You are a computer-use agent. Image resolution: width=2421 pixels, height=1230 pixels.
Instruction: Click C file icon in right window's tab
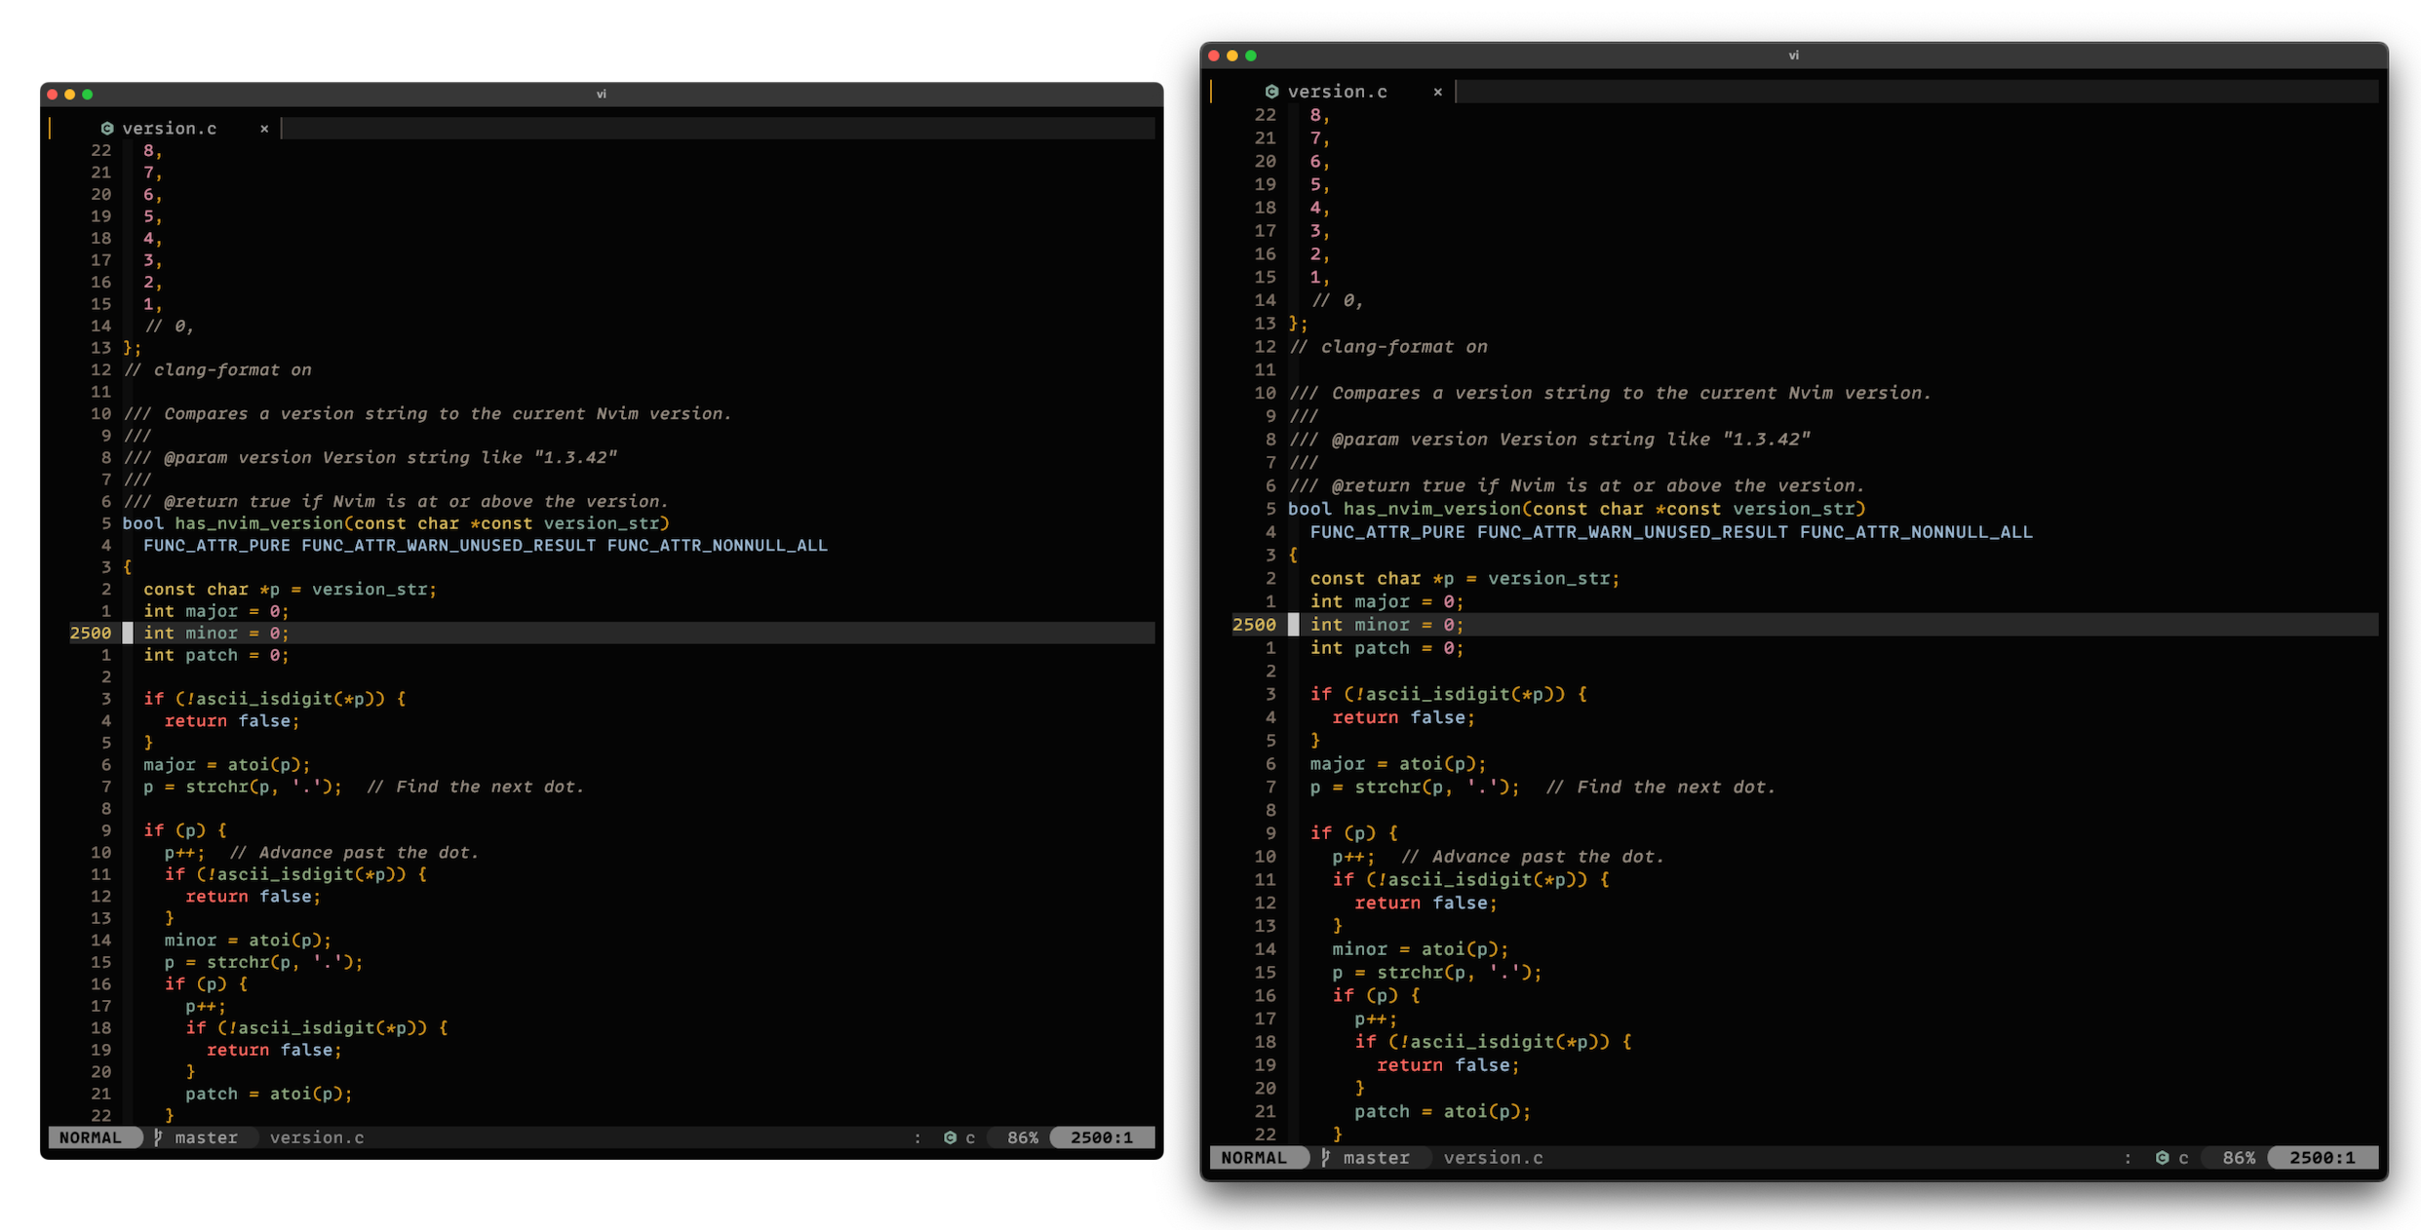1271,92
